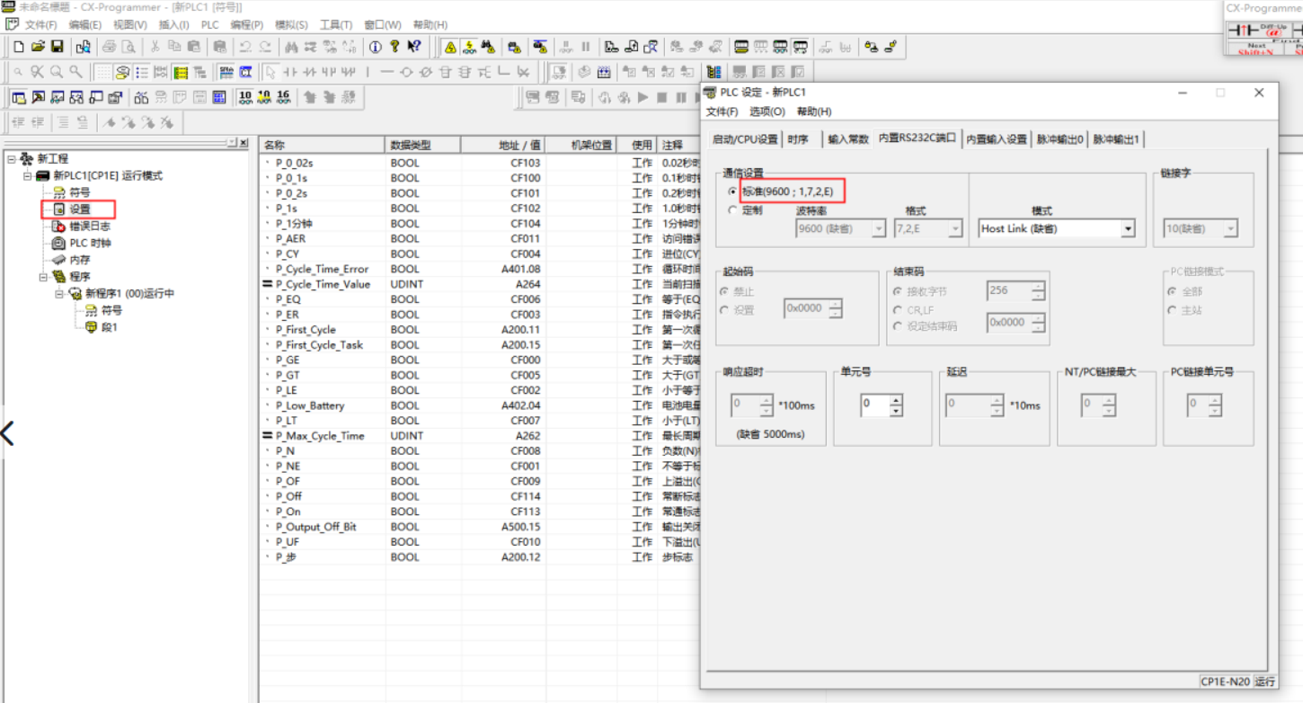
Task: Click the yellow question mark Help icon
Action: [x=394, y=47]
